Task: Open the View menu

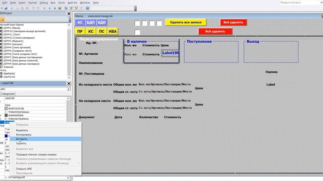Action: [13, 3]
